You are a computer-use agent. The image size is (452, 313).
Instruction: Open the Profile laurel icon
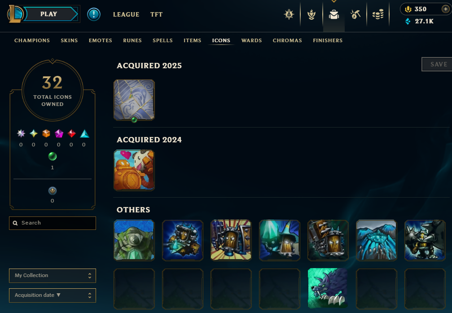coord(312,14)
